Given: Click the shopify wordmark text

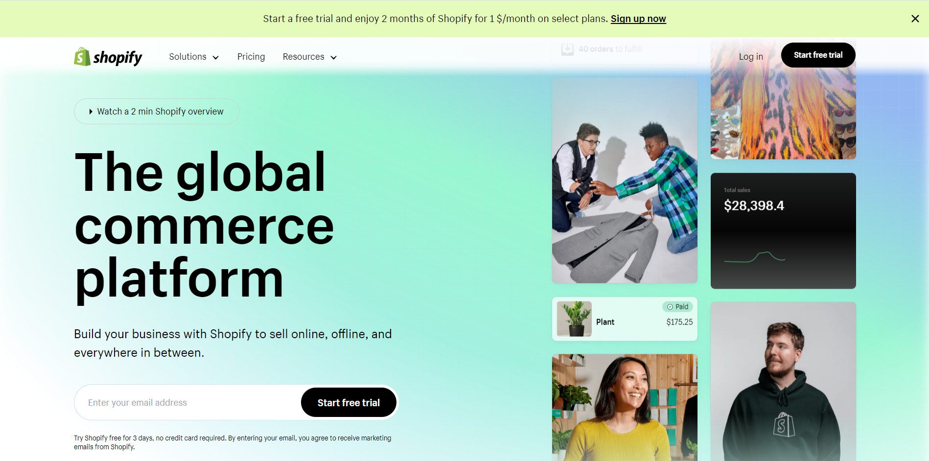Looking at the screenshot, I should click(117, 58).
